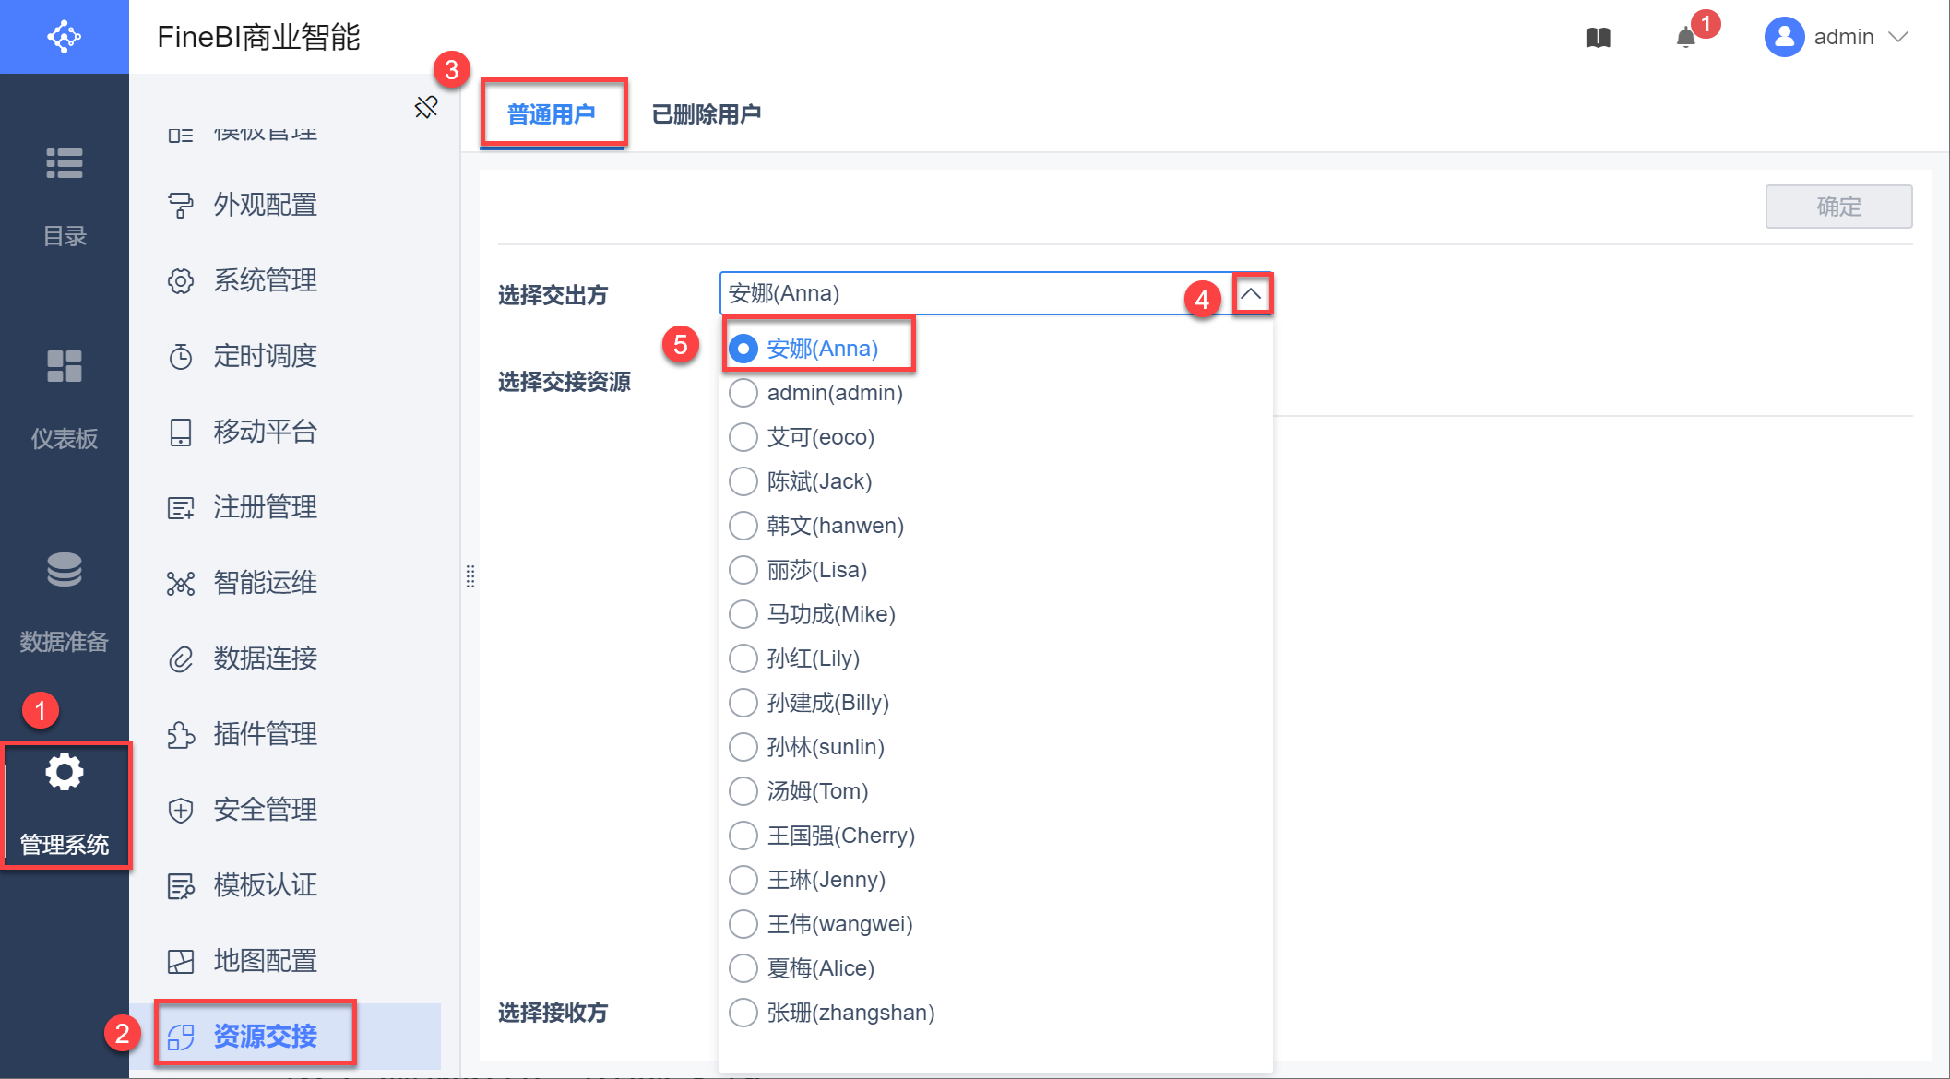Image resolution: width=1950 pixels, height=1079 pixels.
Task: Click the sidebar resize drag handle
Action: 470,576
